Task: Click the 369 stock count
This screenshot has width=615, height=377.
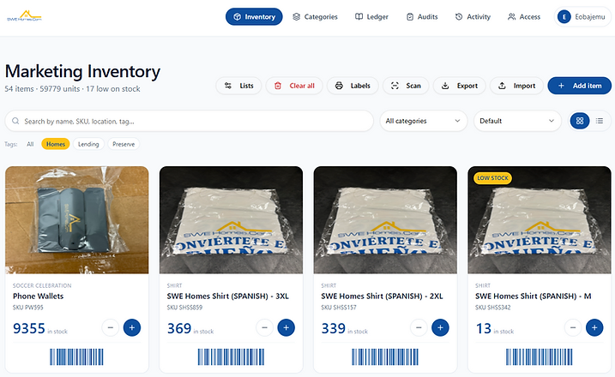Action: 179,328
